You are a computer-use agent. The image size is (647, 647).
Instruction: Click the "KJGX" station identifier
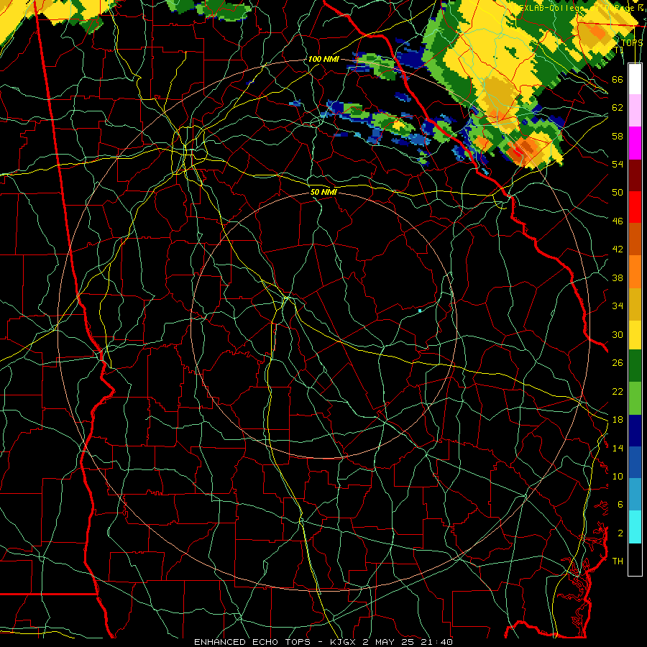[344, 642]
